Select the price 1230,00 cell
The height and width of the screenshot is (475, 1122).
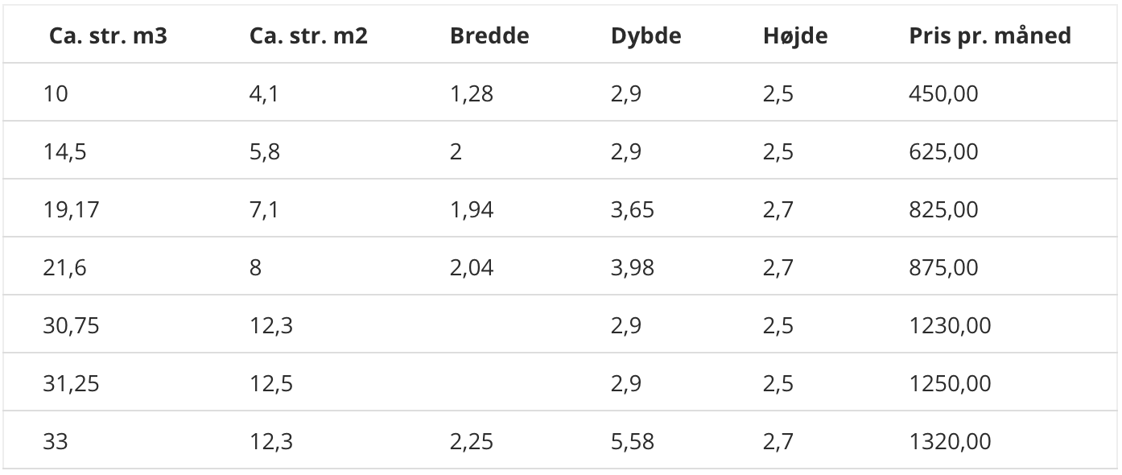coord(950,326)
